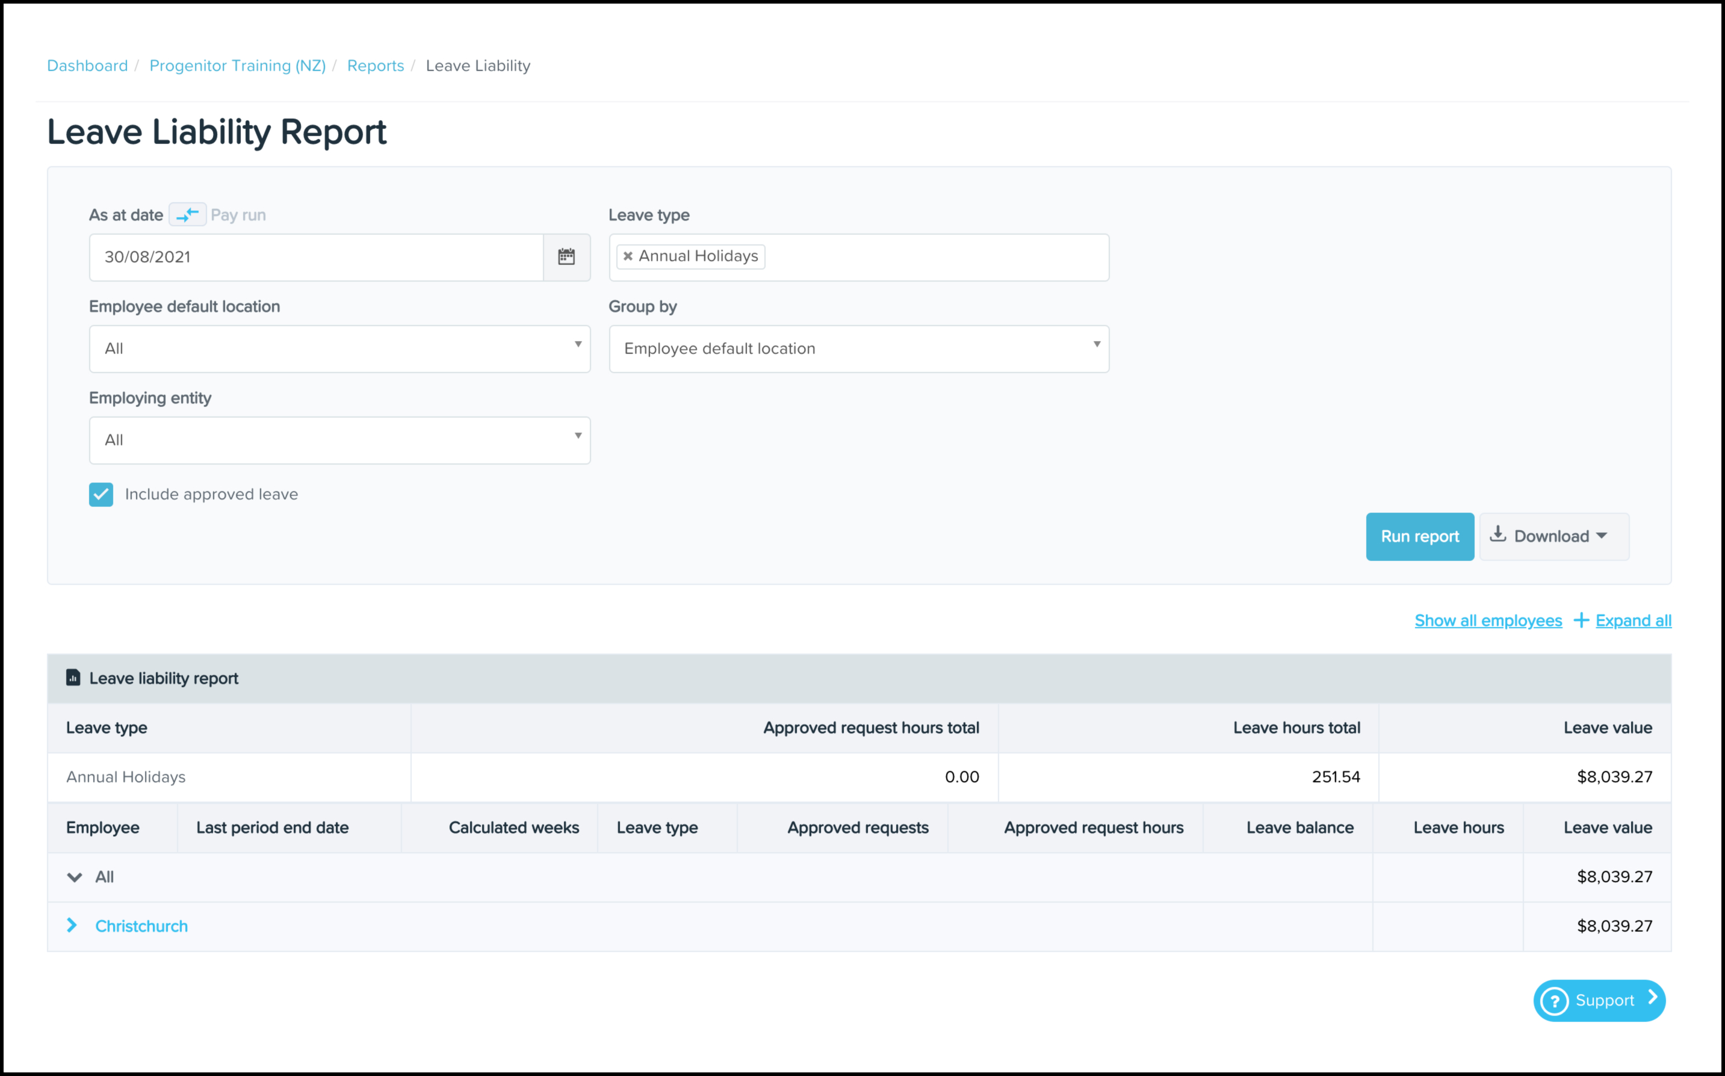Image resolution: width=1725 pixels, height=1076 pixels.
Task: Click Show all employees link
Action: click(x=1488, y=620)
